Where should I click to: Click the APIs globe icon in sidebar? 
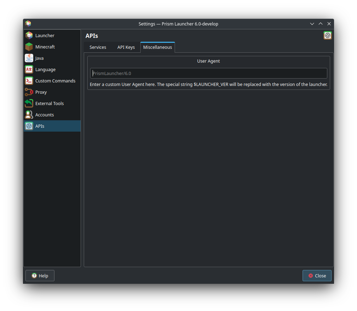pos(29,126)
